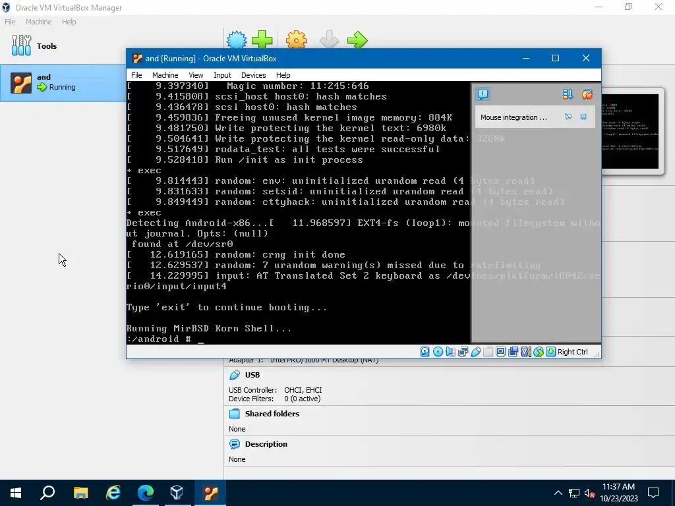Open the Input menu in the VM window
Viewport: 675px width, 506px height.
222,75
